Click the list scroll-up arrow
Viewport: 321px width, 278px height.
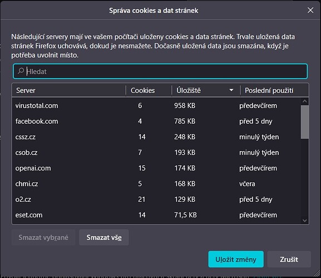(304, 101)
